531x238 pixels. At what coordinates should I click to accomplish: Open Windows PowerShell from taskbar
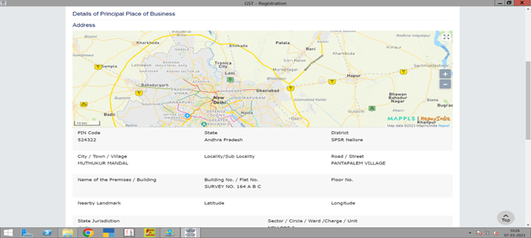[x=47, y=232]
